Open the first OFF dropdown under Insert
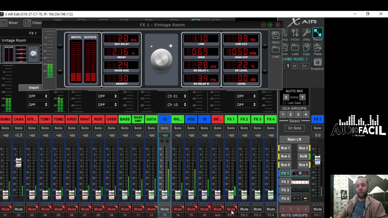The image size is (388, 218). [x=38, y=96]
